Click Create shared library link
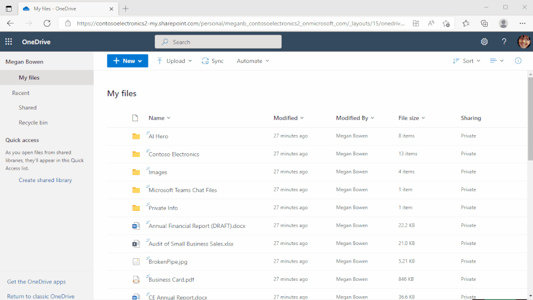 click(x=45, y=180)
